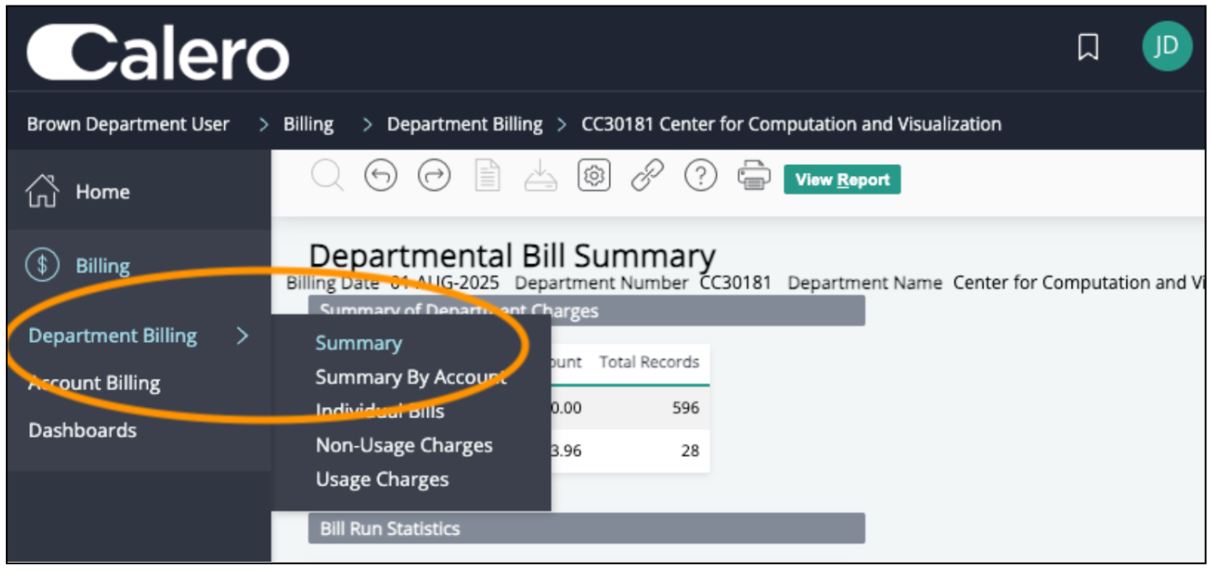Open the JD user avatar menu
This screenshot has height=572, width=1211.
coord(1166,46)
